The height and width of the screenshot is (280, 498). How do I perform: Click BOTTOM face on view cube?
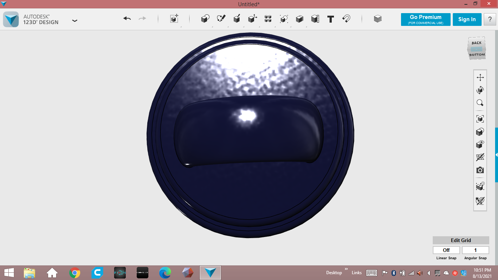(x=477, y=55)
